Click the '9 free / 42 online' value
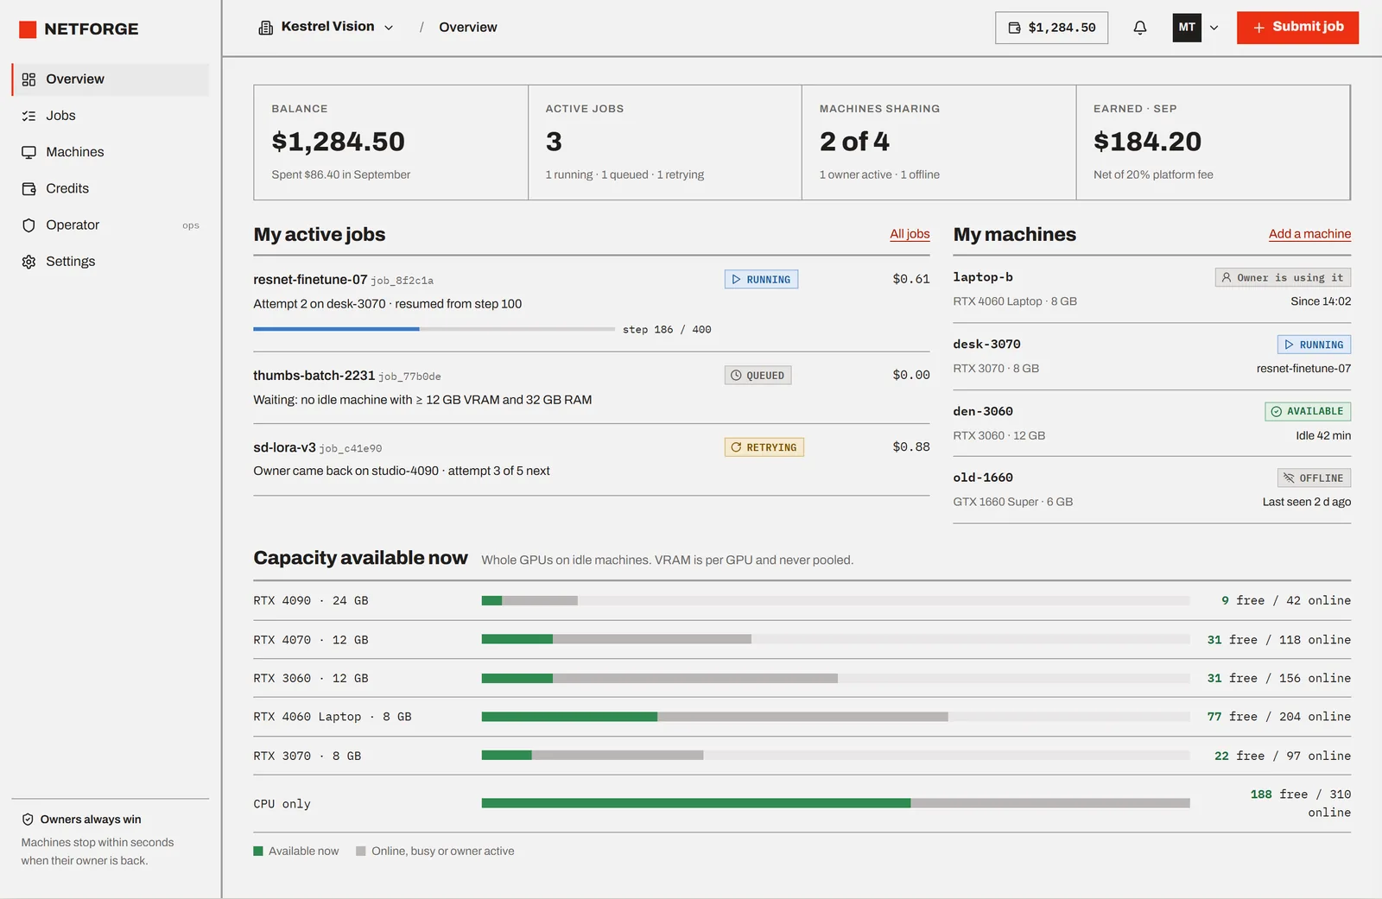This screenshot has width=1382, height=899. pyautogui.click(x=1285, y=601)
